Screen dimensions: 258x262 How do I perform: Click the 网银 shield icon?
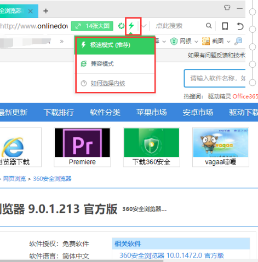point(174,41)
